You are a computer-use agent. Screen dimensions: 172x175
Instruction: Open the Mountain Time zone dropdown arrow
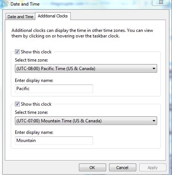[x=154, y=121]
